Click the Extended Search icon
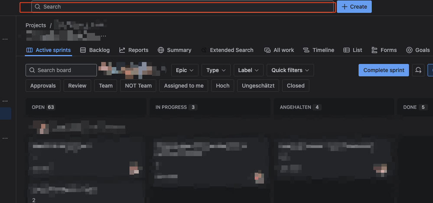 pyautogui.click(x=204, y=50)
